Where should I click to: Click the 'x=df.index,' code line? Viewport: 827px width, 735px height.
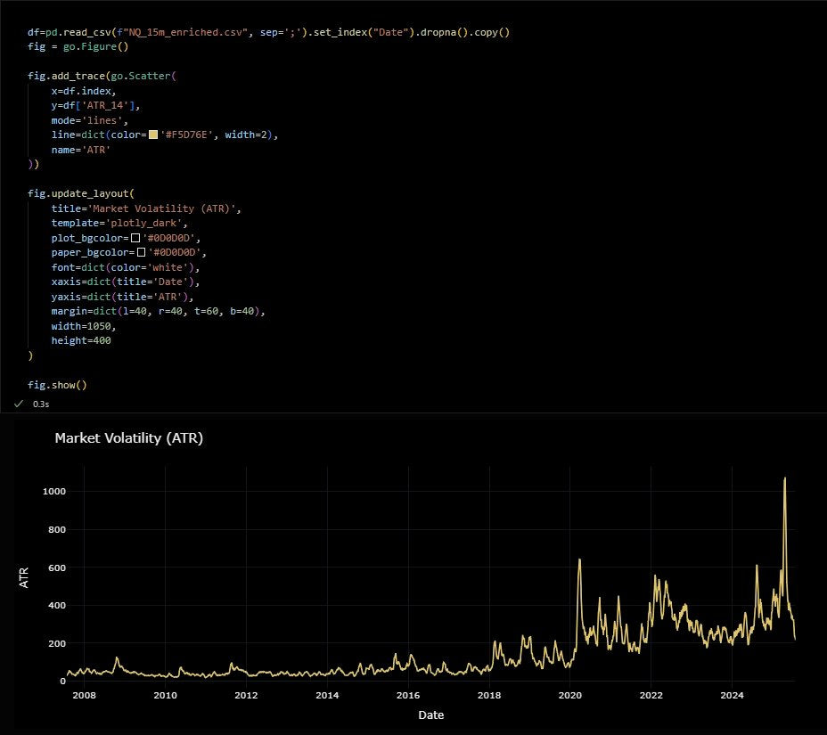[84, 91]
